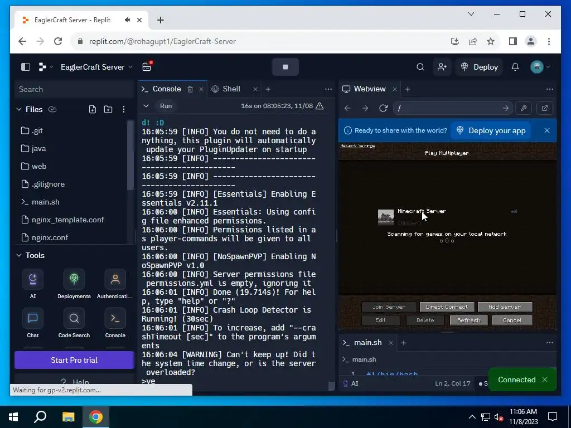
Task: Open Webview in a new browser tab
Action: point(545,108)
